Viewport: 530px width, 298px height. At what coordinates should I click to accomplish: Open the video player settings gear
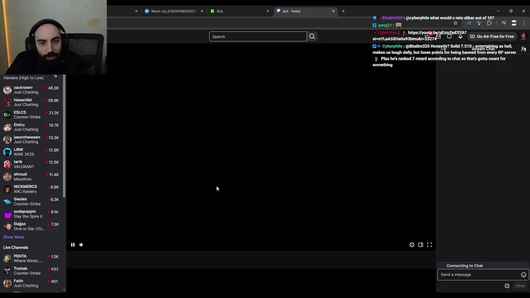pos(412,245)
